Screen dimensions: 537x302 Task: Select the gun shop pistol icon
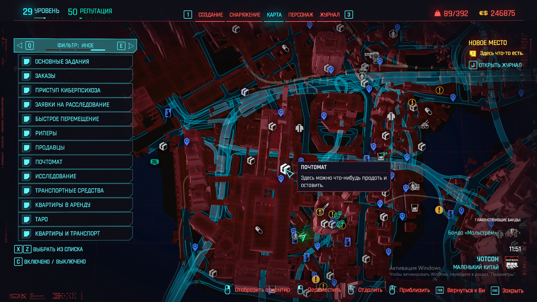point(371,55)
